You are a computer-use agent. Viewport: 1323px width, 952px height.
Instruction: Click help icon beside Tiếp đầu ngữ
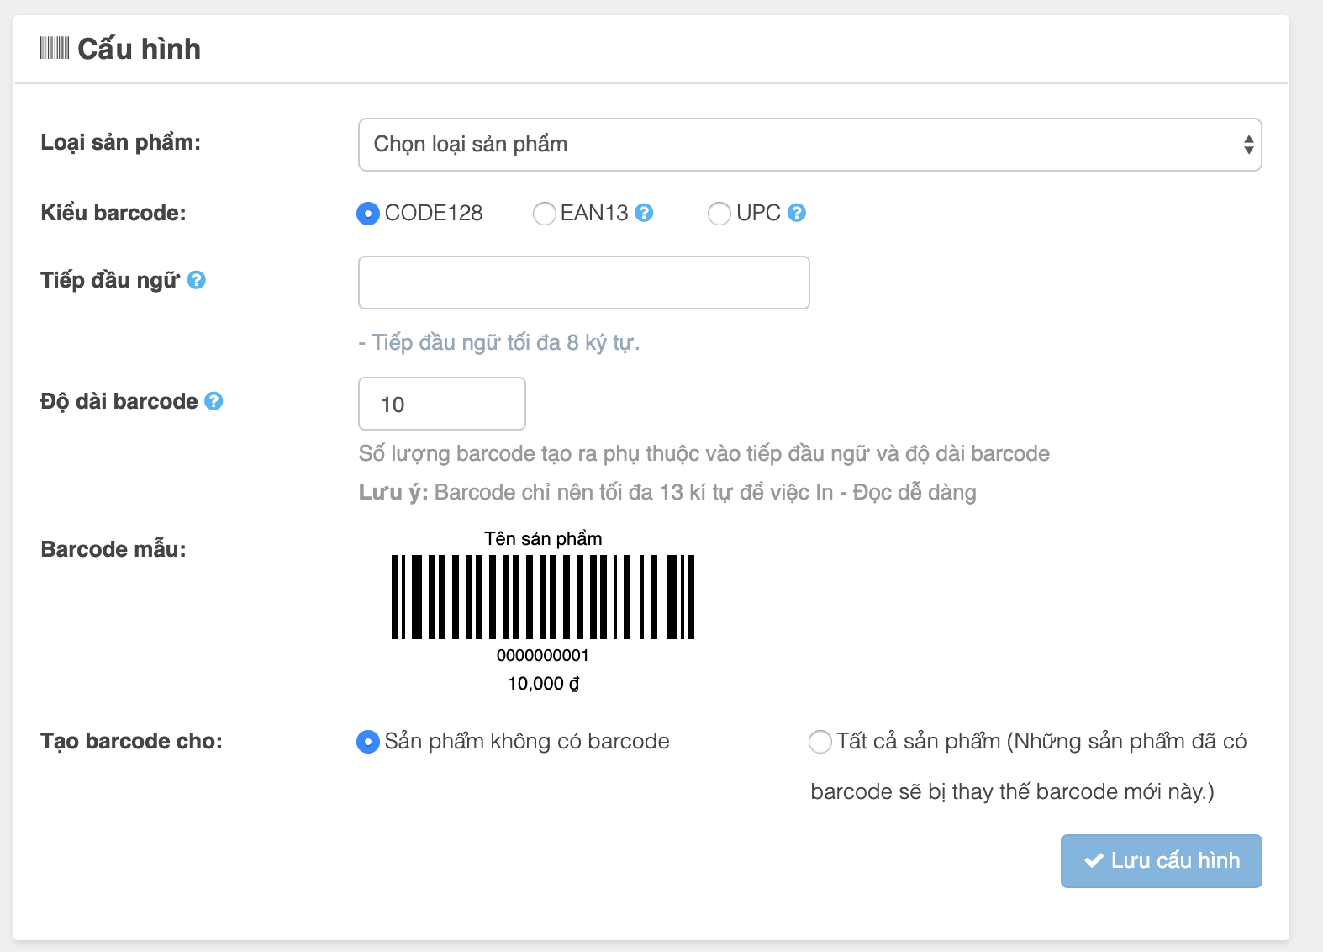click(x=197, y=280)
